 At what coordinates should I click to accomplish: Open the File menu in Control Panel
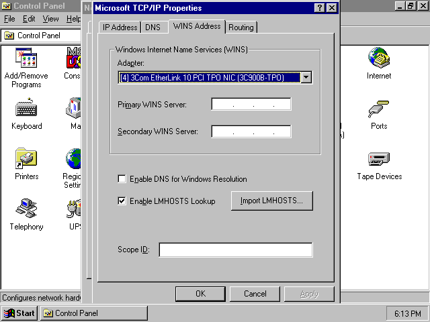pyautogui.click(x=9, y=19)
